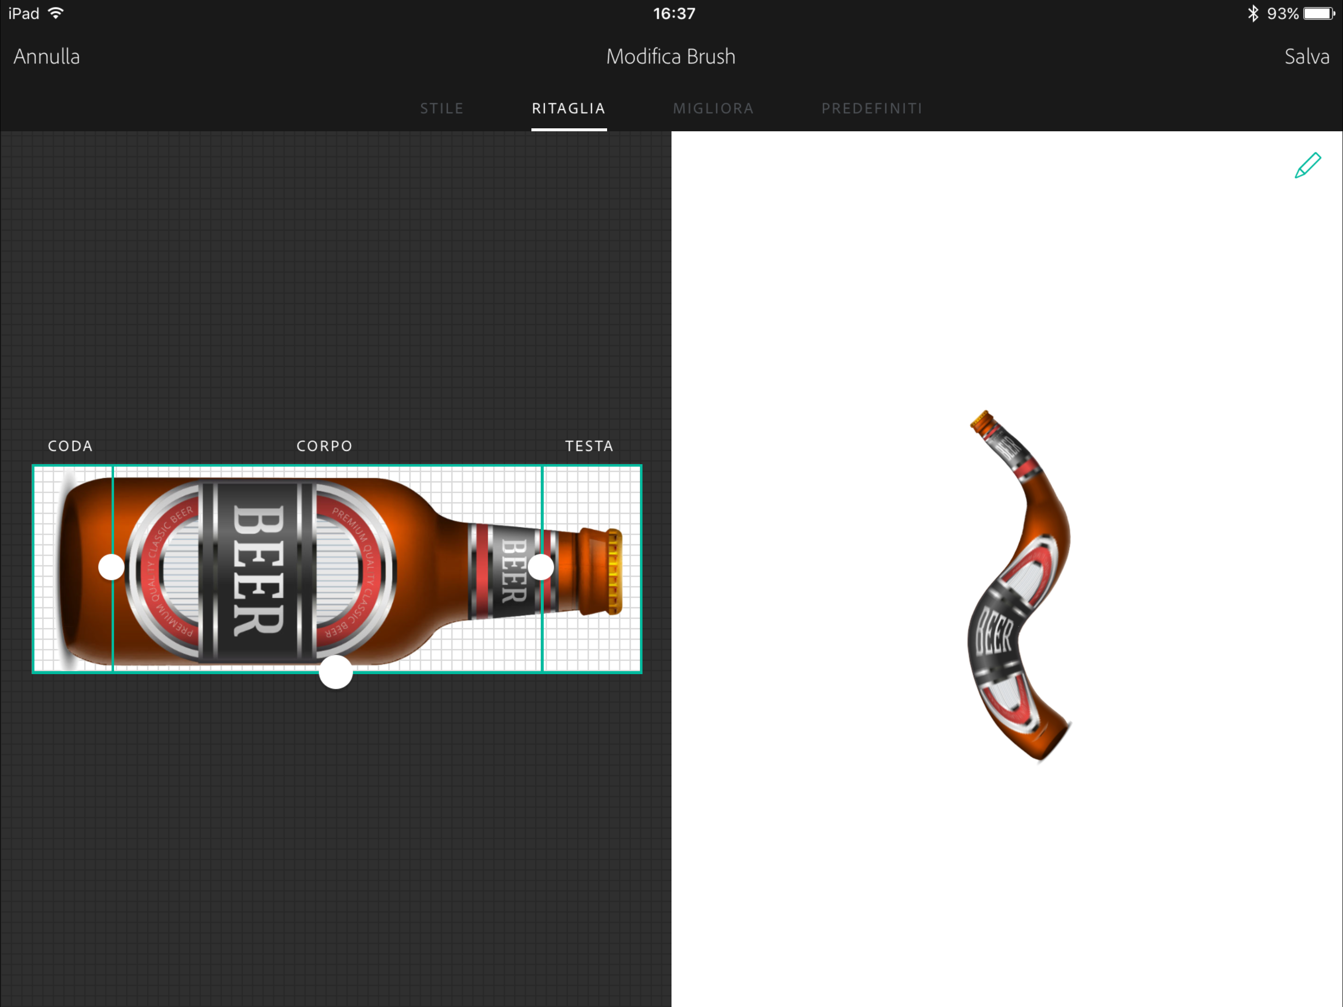Tap the Bluetooth status icon

(x=1253, y=13)
